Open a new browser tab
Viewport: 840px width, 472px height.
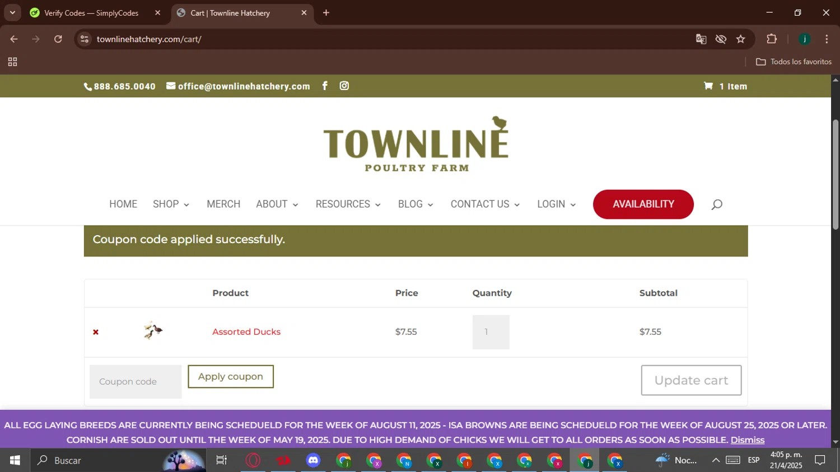[326, 13]
